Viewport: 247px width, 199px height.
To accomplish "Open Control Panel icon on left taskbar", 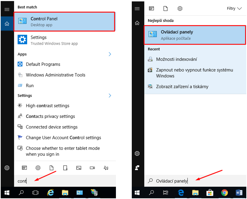I will 80,193.
